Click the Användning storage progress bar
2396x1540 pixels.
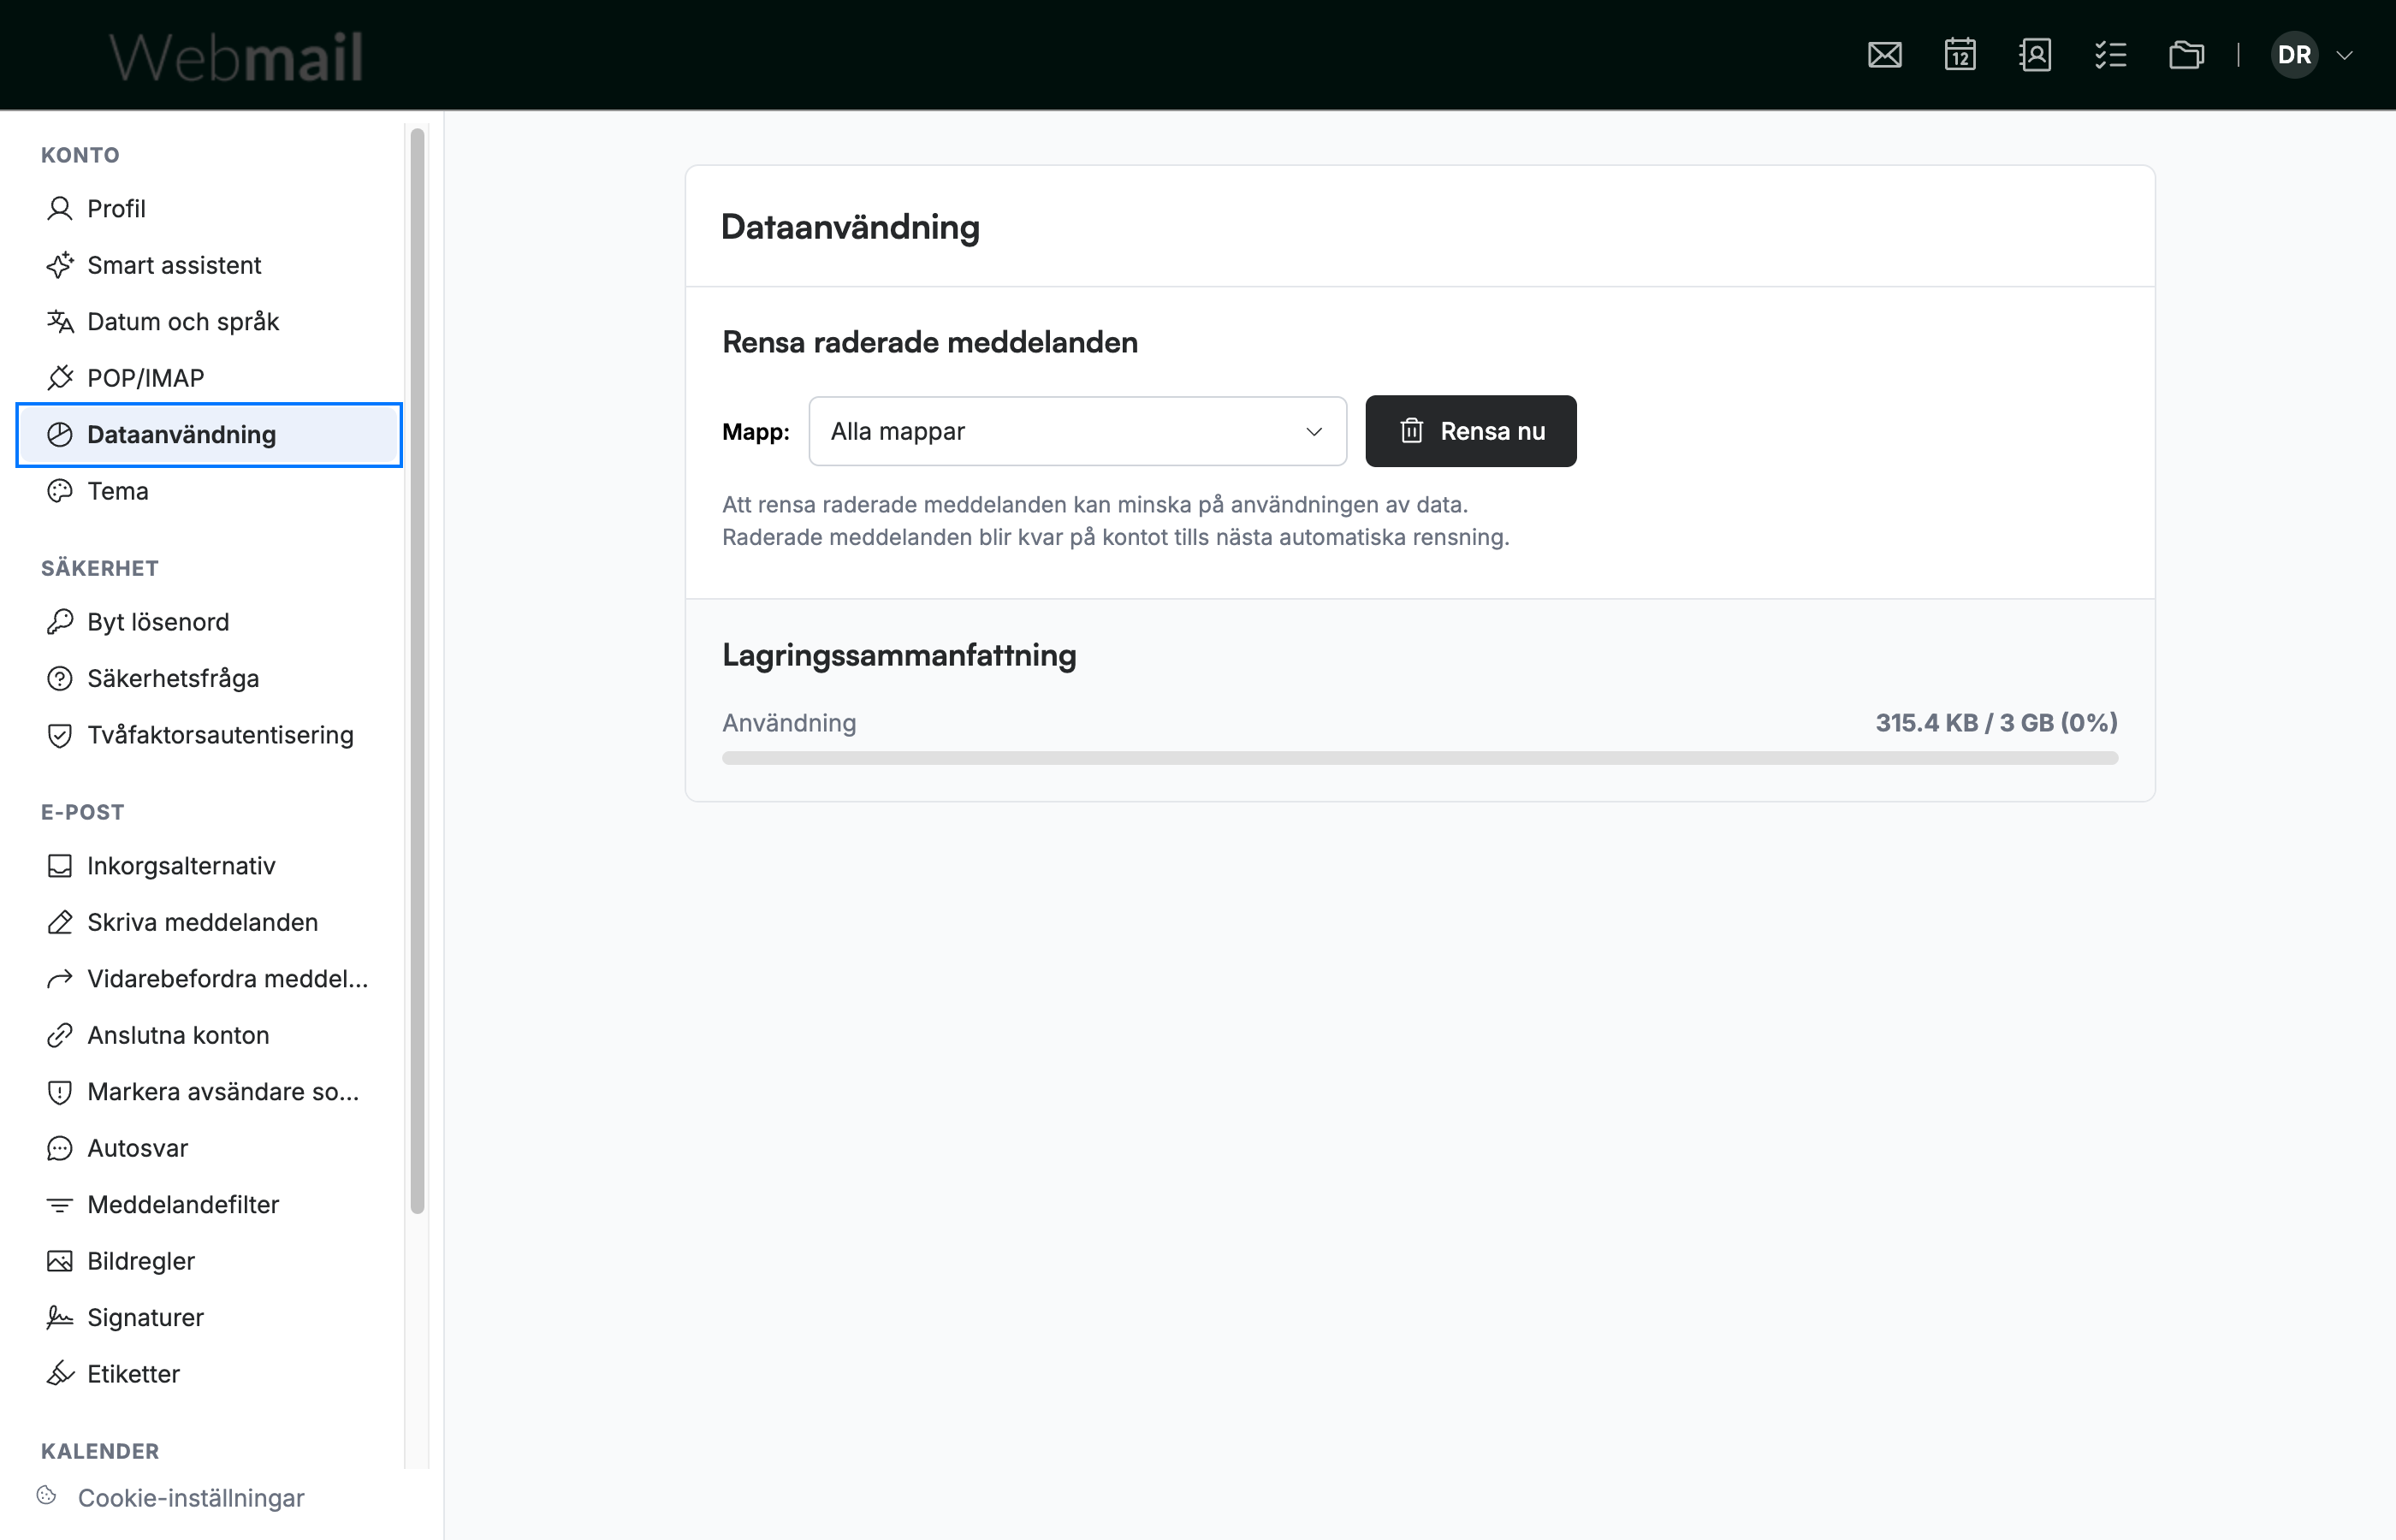[1419, 758]
